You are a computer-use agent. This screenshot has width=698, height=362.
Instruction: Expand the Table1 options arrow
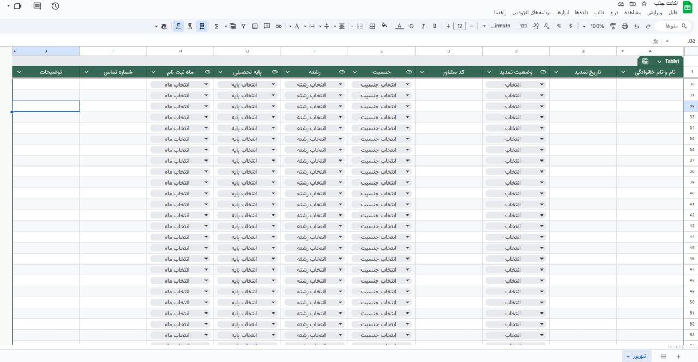[x=659, y=62]
